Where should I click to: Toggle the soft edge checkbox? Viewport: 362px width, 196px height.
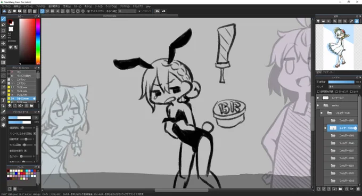point(139,11)
